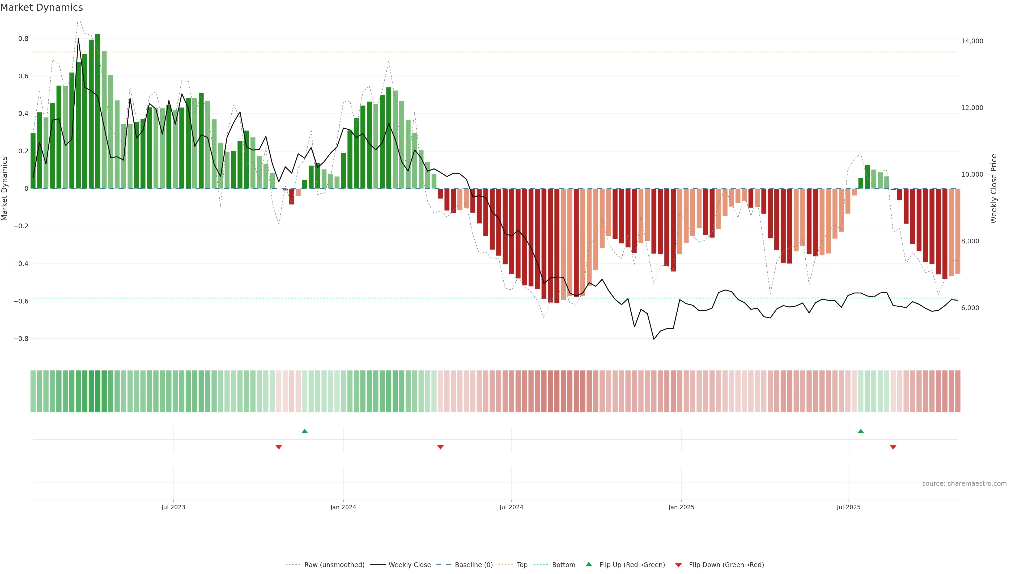Click the flip-up marker just after Jul 2025
Screen dimensions: 1020x574
(x=860, y=431)
